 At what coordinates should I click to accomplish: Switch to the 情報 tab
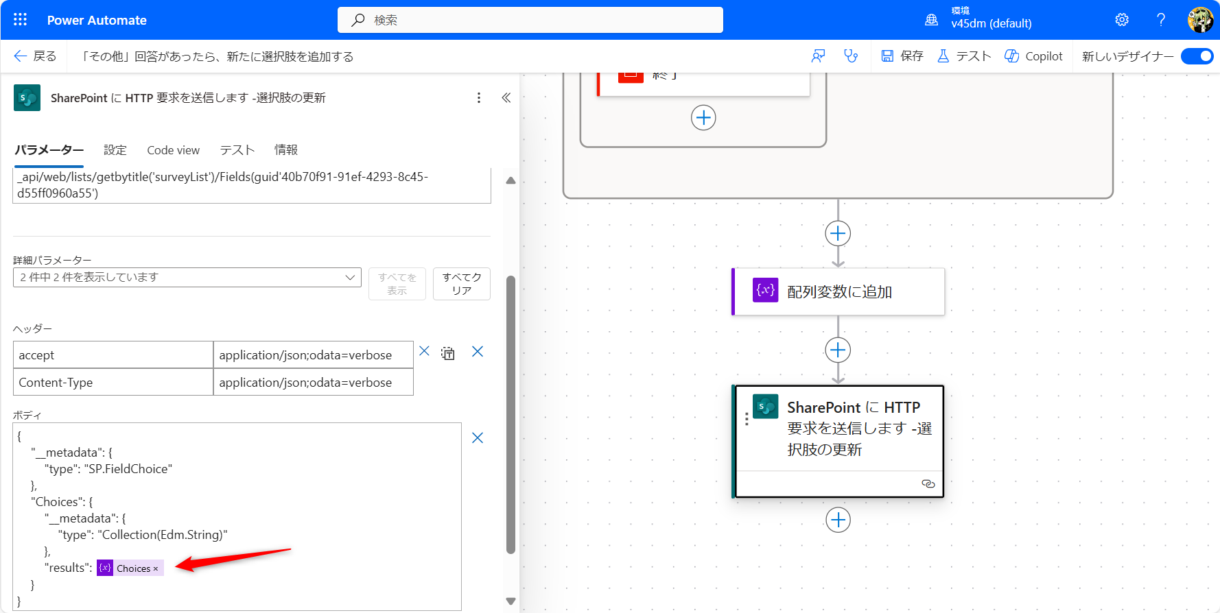coord(286,150)
